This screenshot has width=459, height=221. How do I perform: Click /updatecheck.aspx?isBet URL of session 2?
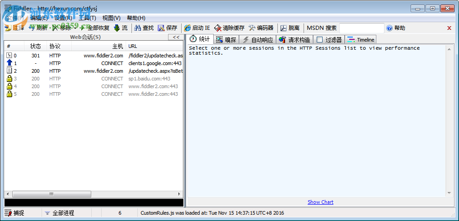pos(155,71)
